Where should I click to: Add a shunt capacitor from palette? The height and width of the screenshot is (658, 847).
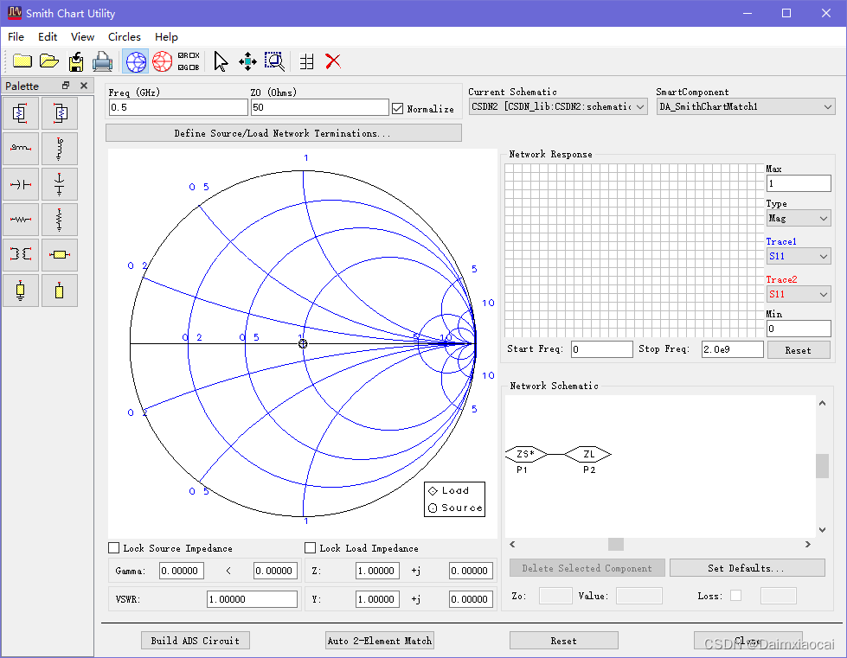click(x=60, y=184)
